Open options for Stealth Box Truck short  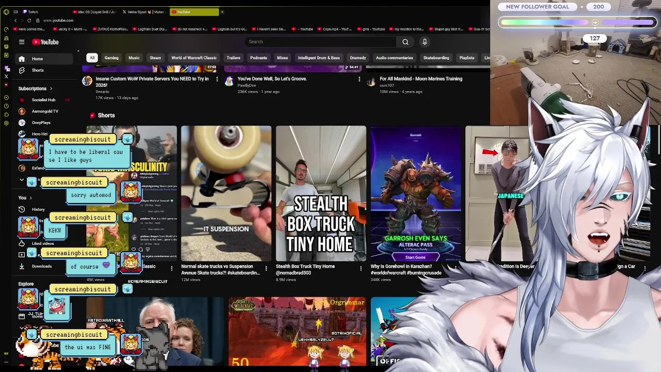coord(360,268)
